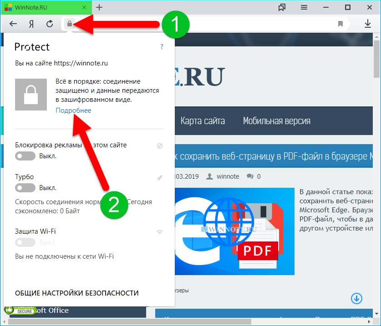Open Yandex home via the Я button
The width and height of the screenshot is (381, 326).
click(32, 24)
